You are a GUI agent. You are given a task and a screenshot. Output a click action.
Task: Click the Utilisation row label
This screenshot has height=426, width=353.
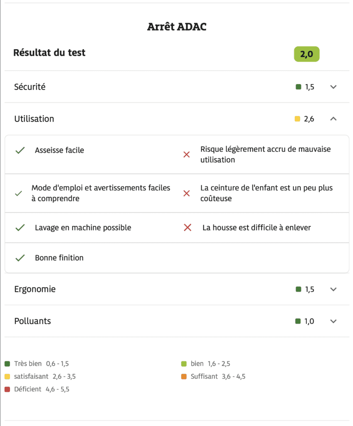click(x=34, y=119)
